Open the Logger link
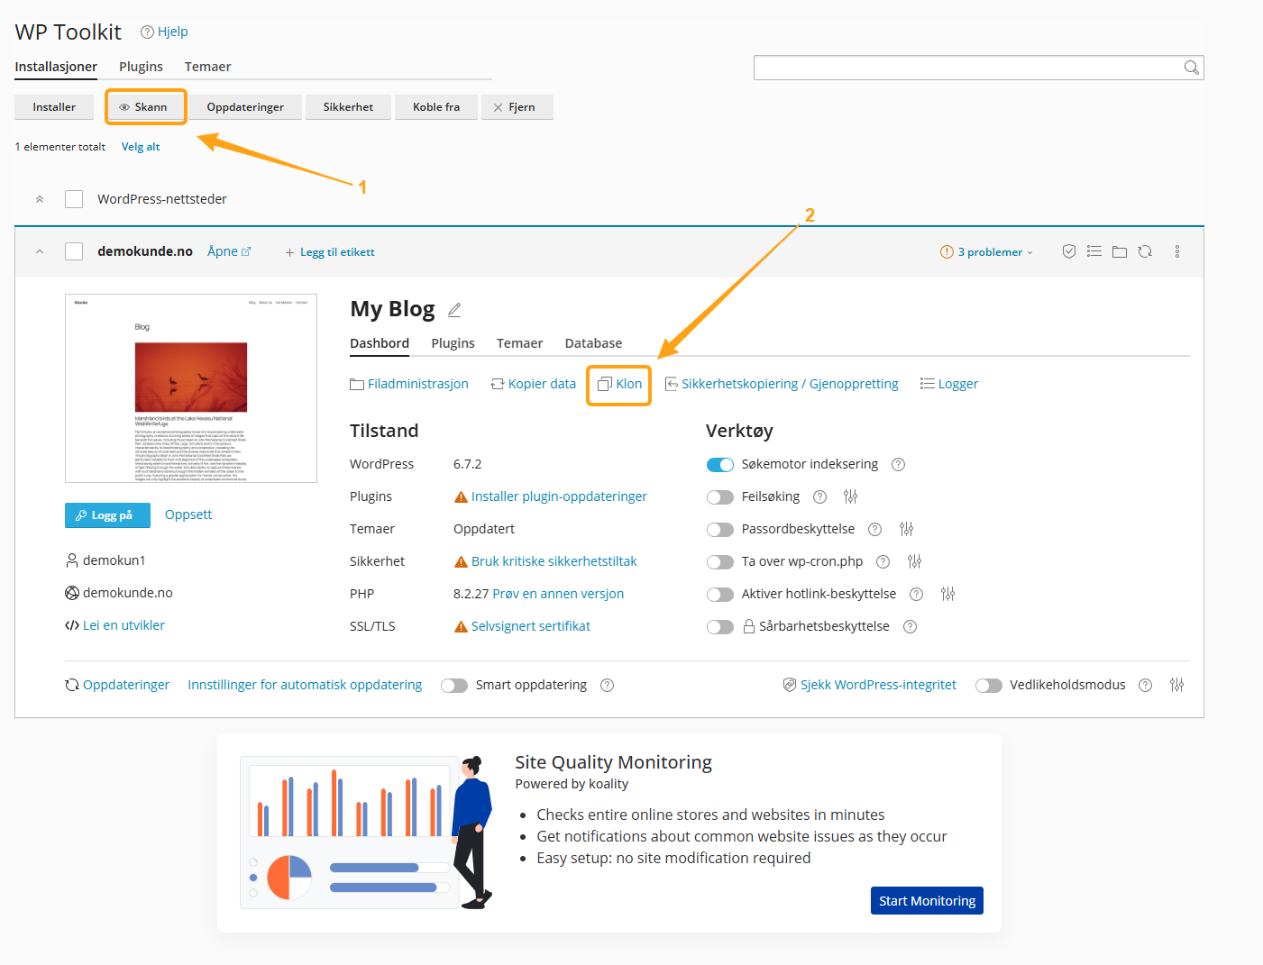Image resolution: width=1263 pixels, height=965 pixels. pos(948,384)
